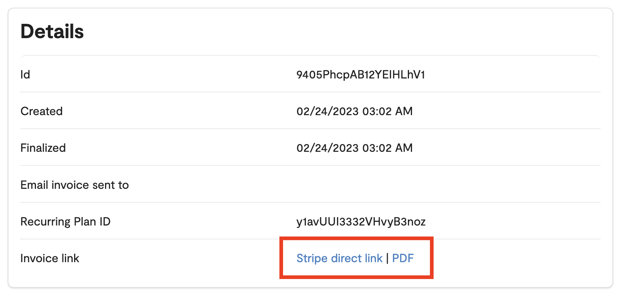
Task: Open the invoice PDF link
Action: (403, 258)
